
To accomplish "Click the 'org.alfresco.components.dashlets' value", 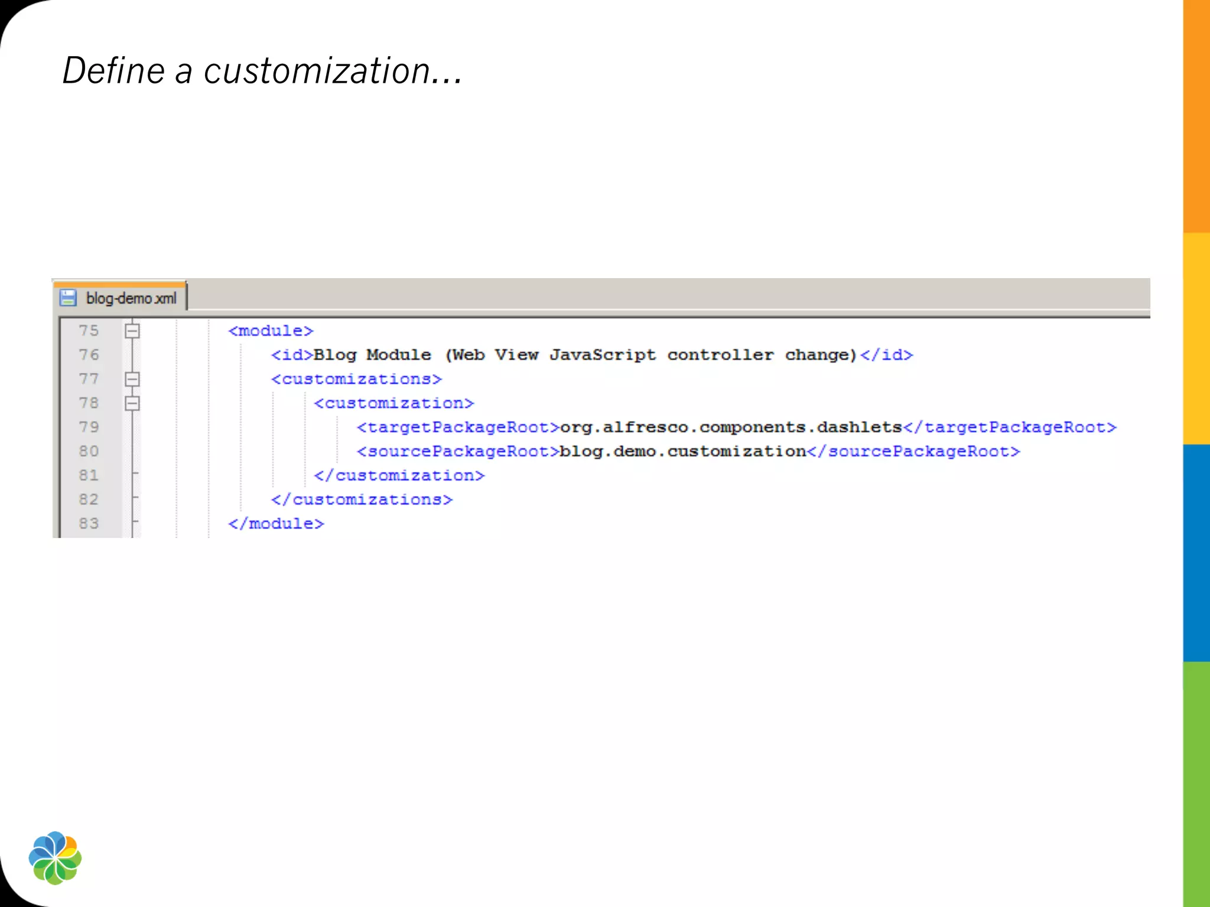I will (731, 428).
